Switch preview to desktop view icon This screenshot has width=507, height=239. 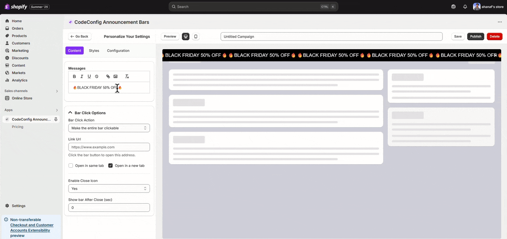186,37
